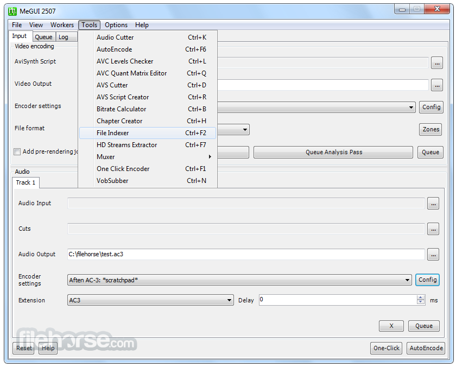The height and width of the screenshot is (367, 456).
Task: Click the MeGUI application icon in title bar
Action: tap(12, 11)
